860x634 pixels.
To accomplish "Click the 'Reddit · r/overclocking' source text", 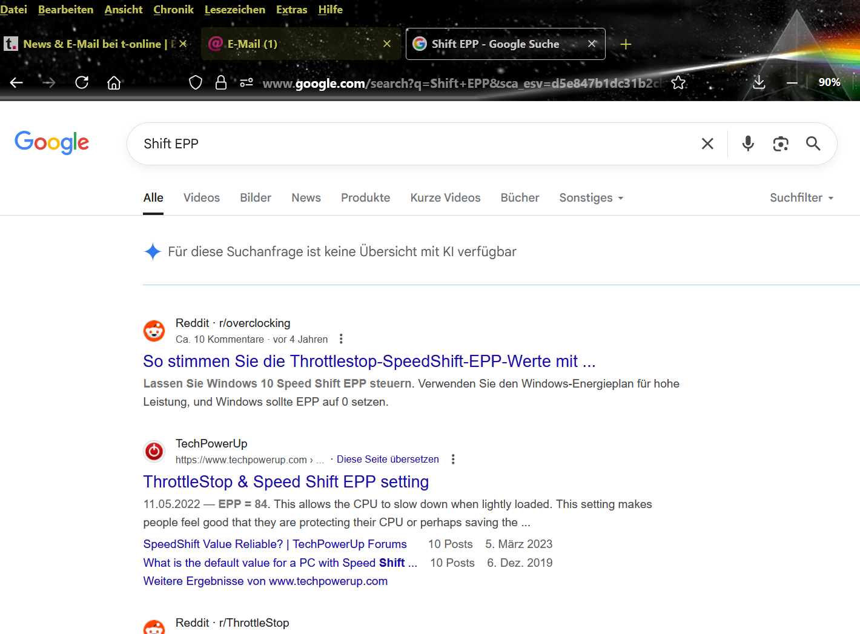I will pos(233,323).
